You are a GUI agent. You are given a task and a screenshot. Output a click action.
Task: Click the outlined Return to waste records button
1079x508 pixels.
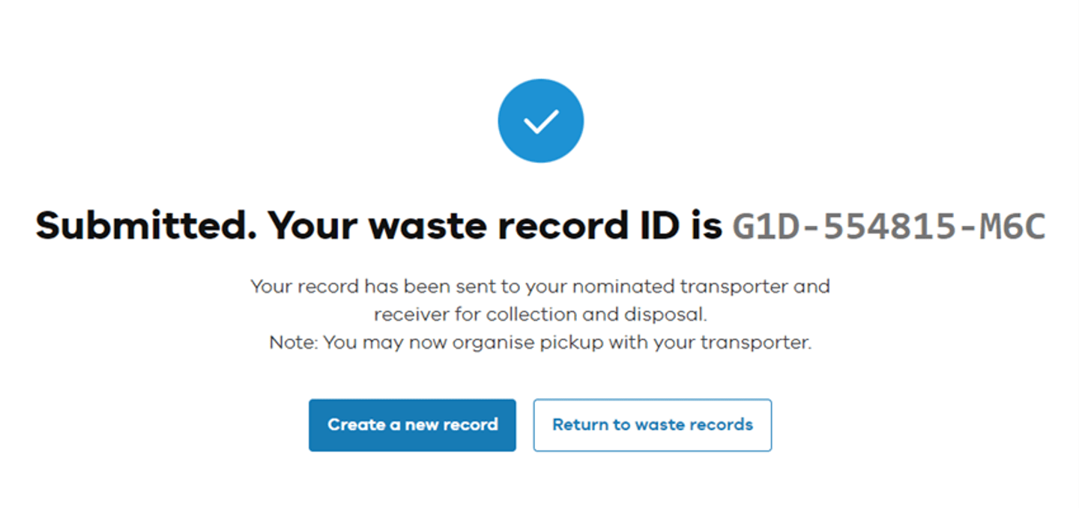click(651, 425)
